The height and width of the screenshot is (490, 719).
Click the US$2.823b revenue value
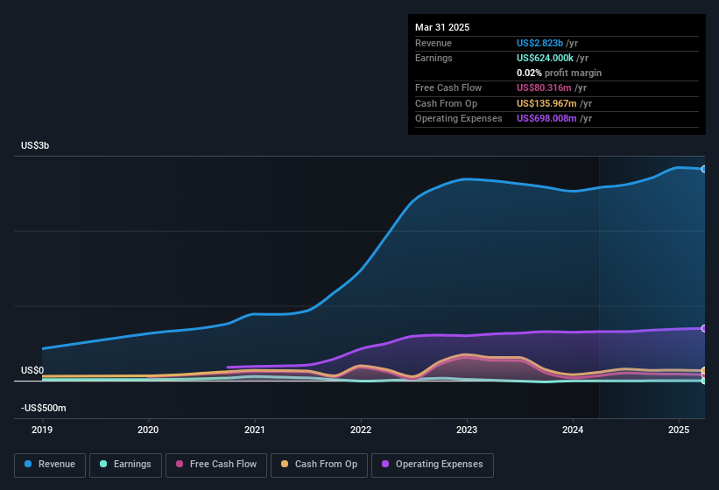(x=539, y=43)
